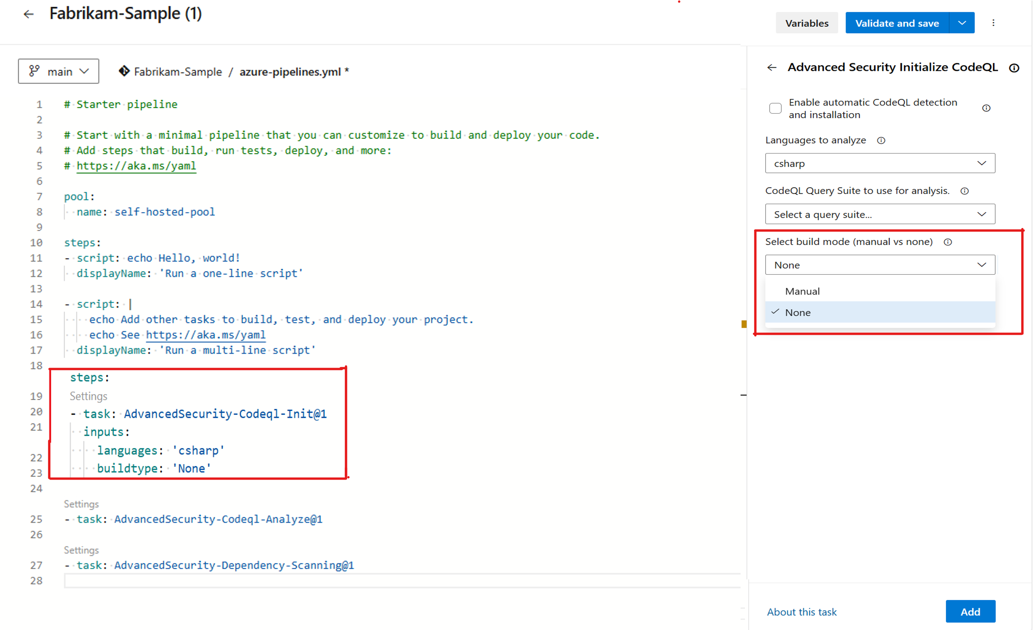
Task: Go back using the arrow beside Fabrikam-Sample (1)
Action: (x=28, y=14)
